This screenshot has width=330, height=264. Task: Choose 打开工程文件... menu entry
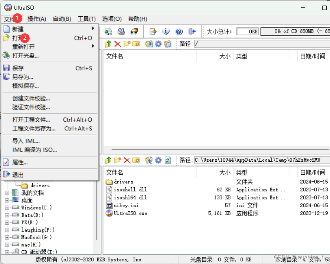click(x=50, y=120)
